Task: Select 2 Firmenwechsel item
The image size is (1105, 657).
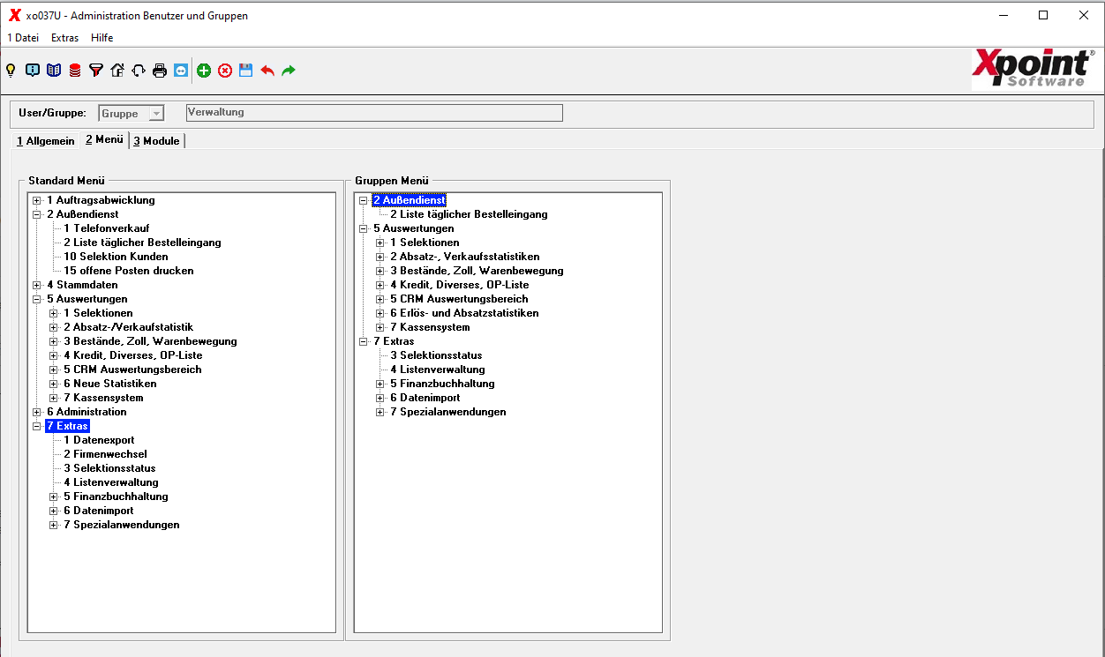Action: click(x=105, y=454)
